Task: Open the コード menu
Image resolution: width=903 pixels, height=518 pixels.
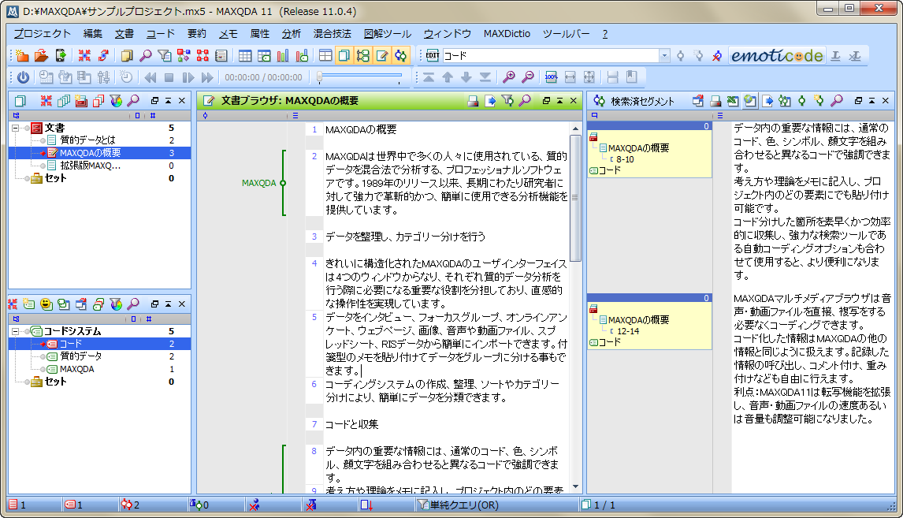Action: pos(160,34)
